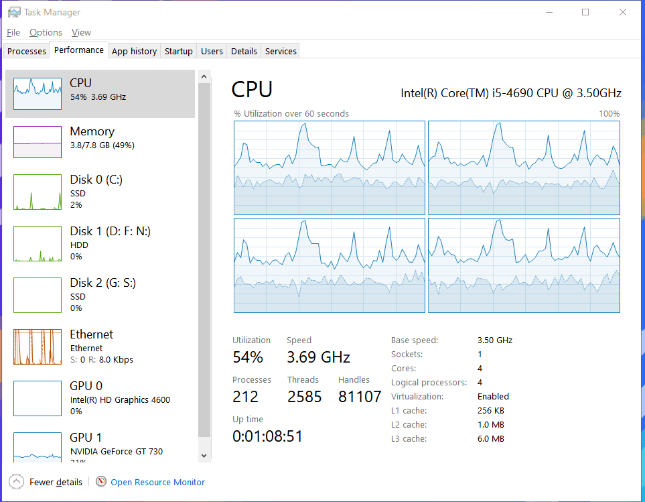
Task: Click the base speed '3.50 GHz' value
Action: (495, 340)
